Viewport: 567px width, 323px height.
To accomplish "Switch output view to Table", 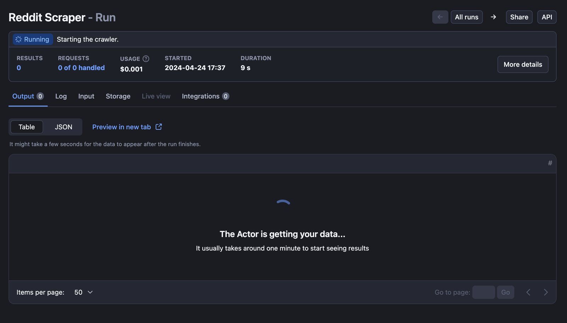I will click(27, 127).
